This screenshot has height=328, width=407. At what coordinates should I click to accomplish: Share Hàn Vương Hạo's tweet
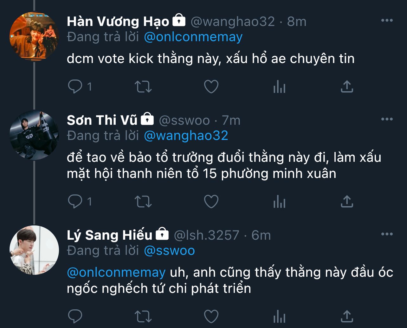[x=347, y=86]
